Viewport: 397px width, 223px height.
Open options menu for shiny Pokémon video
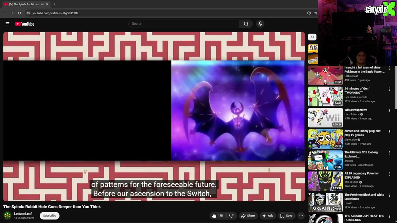pos(390,68)
